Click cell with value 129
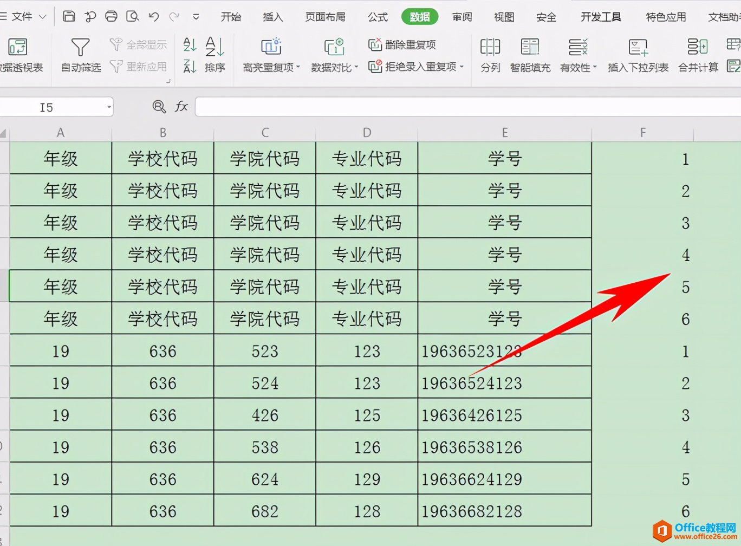Image resolution: width=741 pixels, height=546 pixels. tap(367, 479)
